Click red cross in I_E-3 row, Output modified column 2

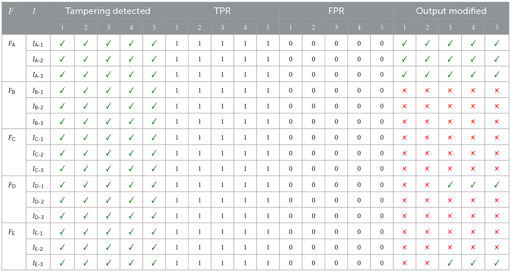point(427,262)
